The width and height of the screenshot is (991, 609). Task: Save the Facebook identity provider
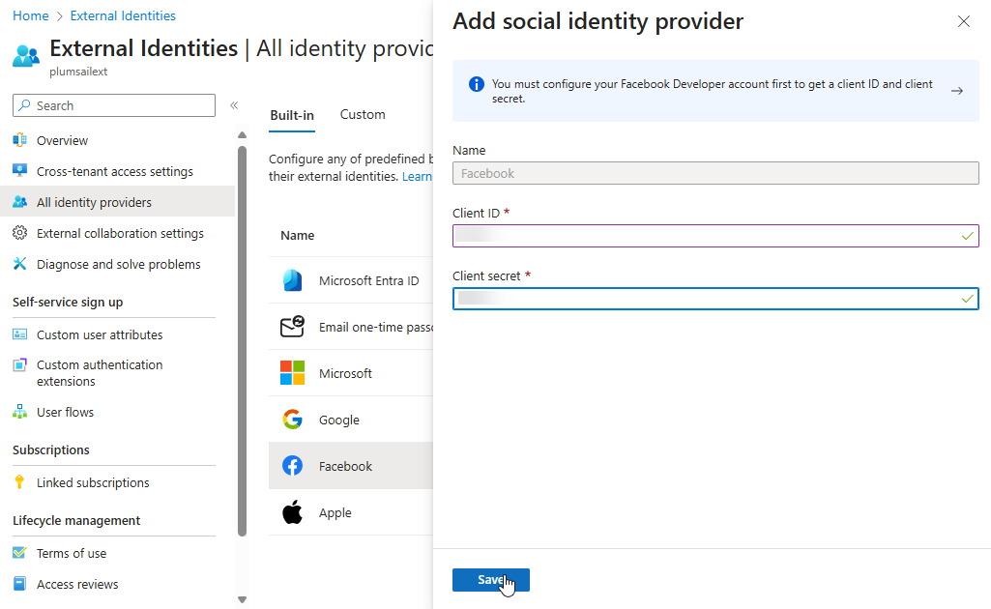point(490,580)
